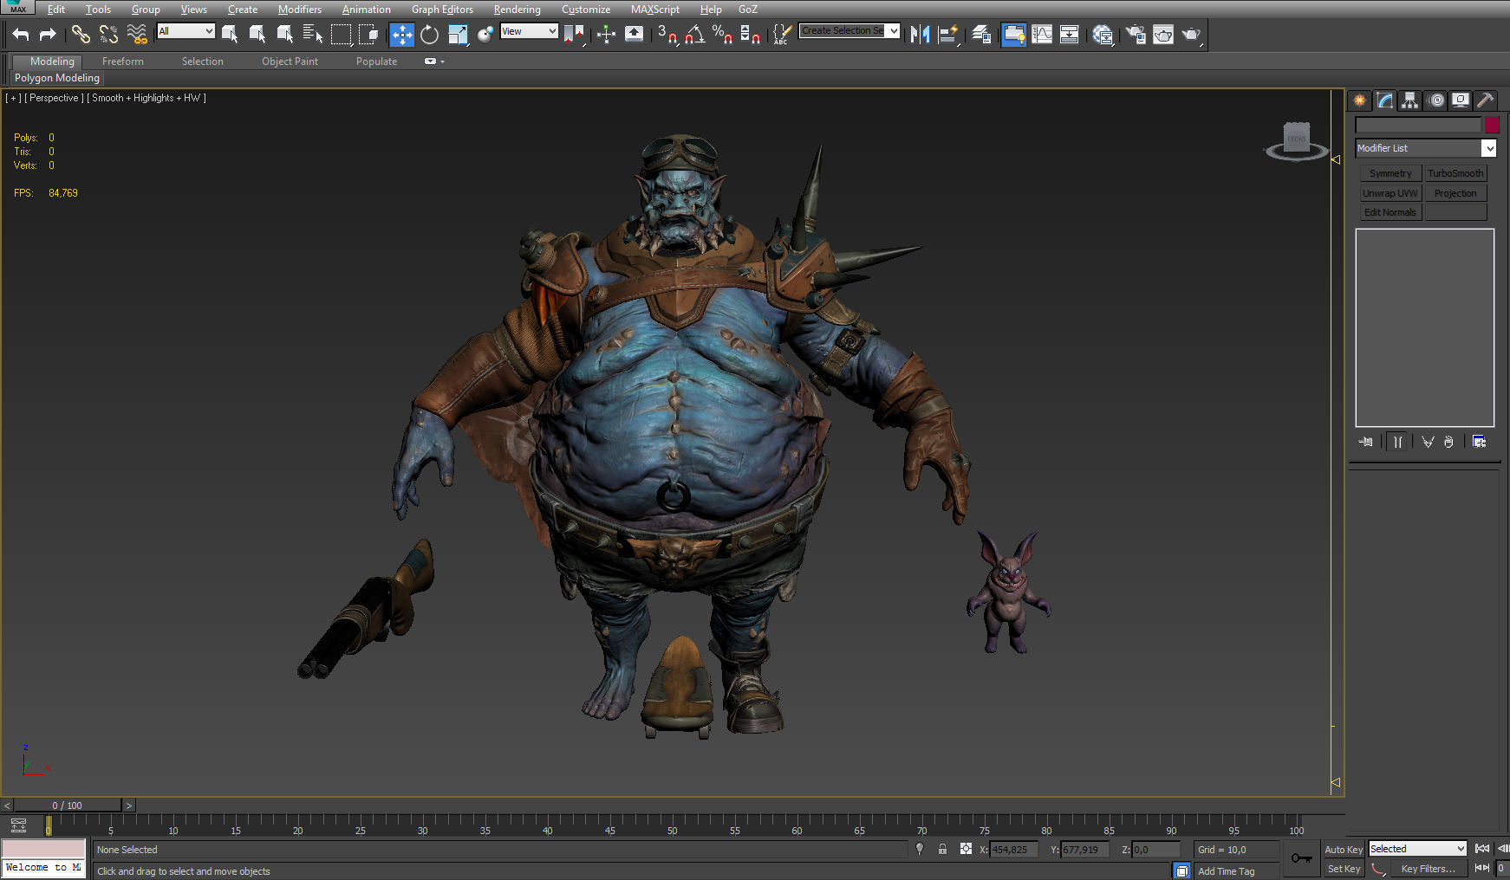
Task: Open the Modifiers menu
Action: point(299,10)
